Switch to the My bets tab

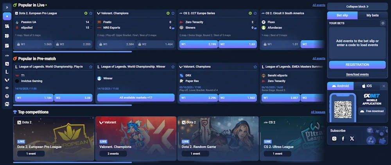coord(373,15)
